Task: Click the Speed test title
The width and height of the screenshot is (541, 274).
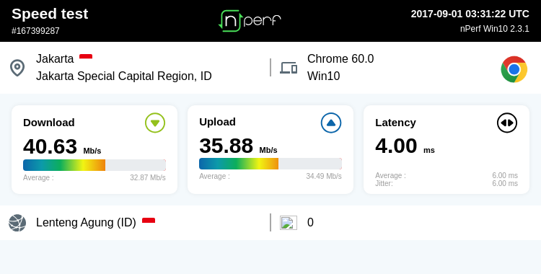Action: click(50, 14)
